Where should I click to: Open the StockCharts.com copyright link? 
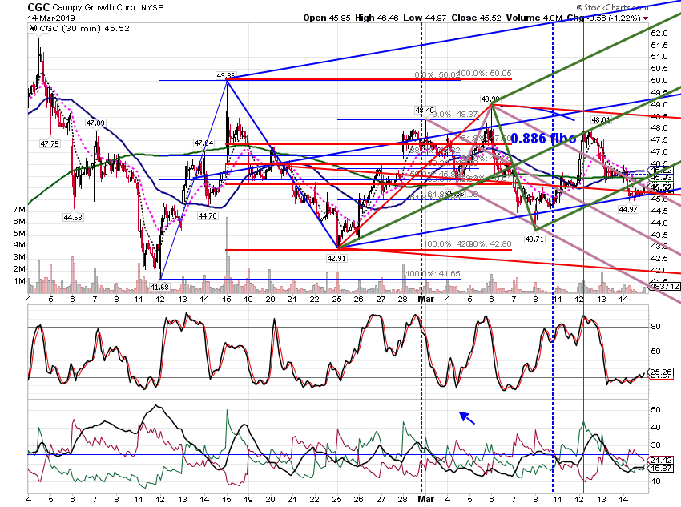(x=612, y=7)
